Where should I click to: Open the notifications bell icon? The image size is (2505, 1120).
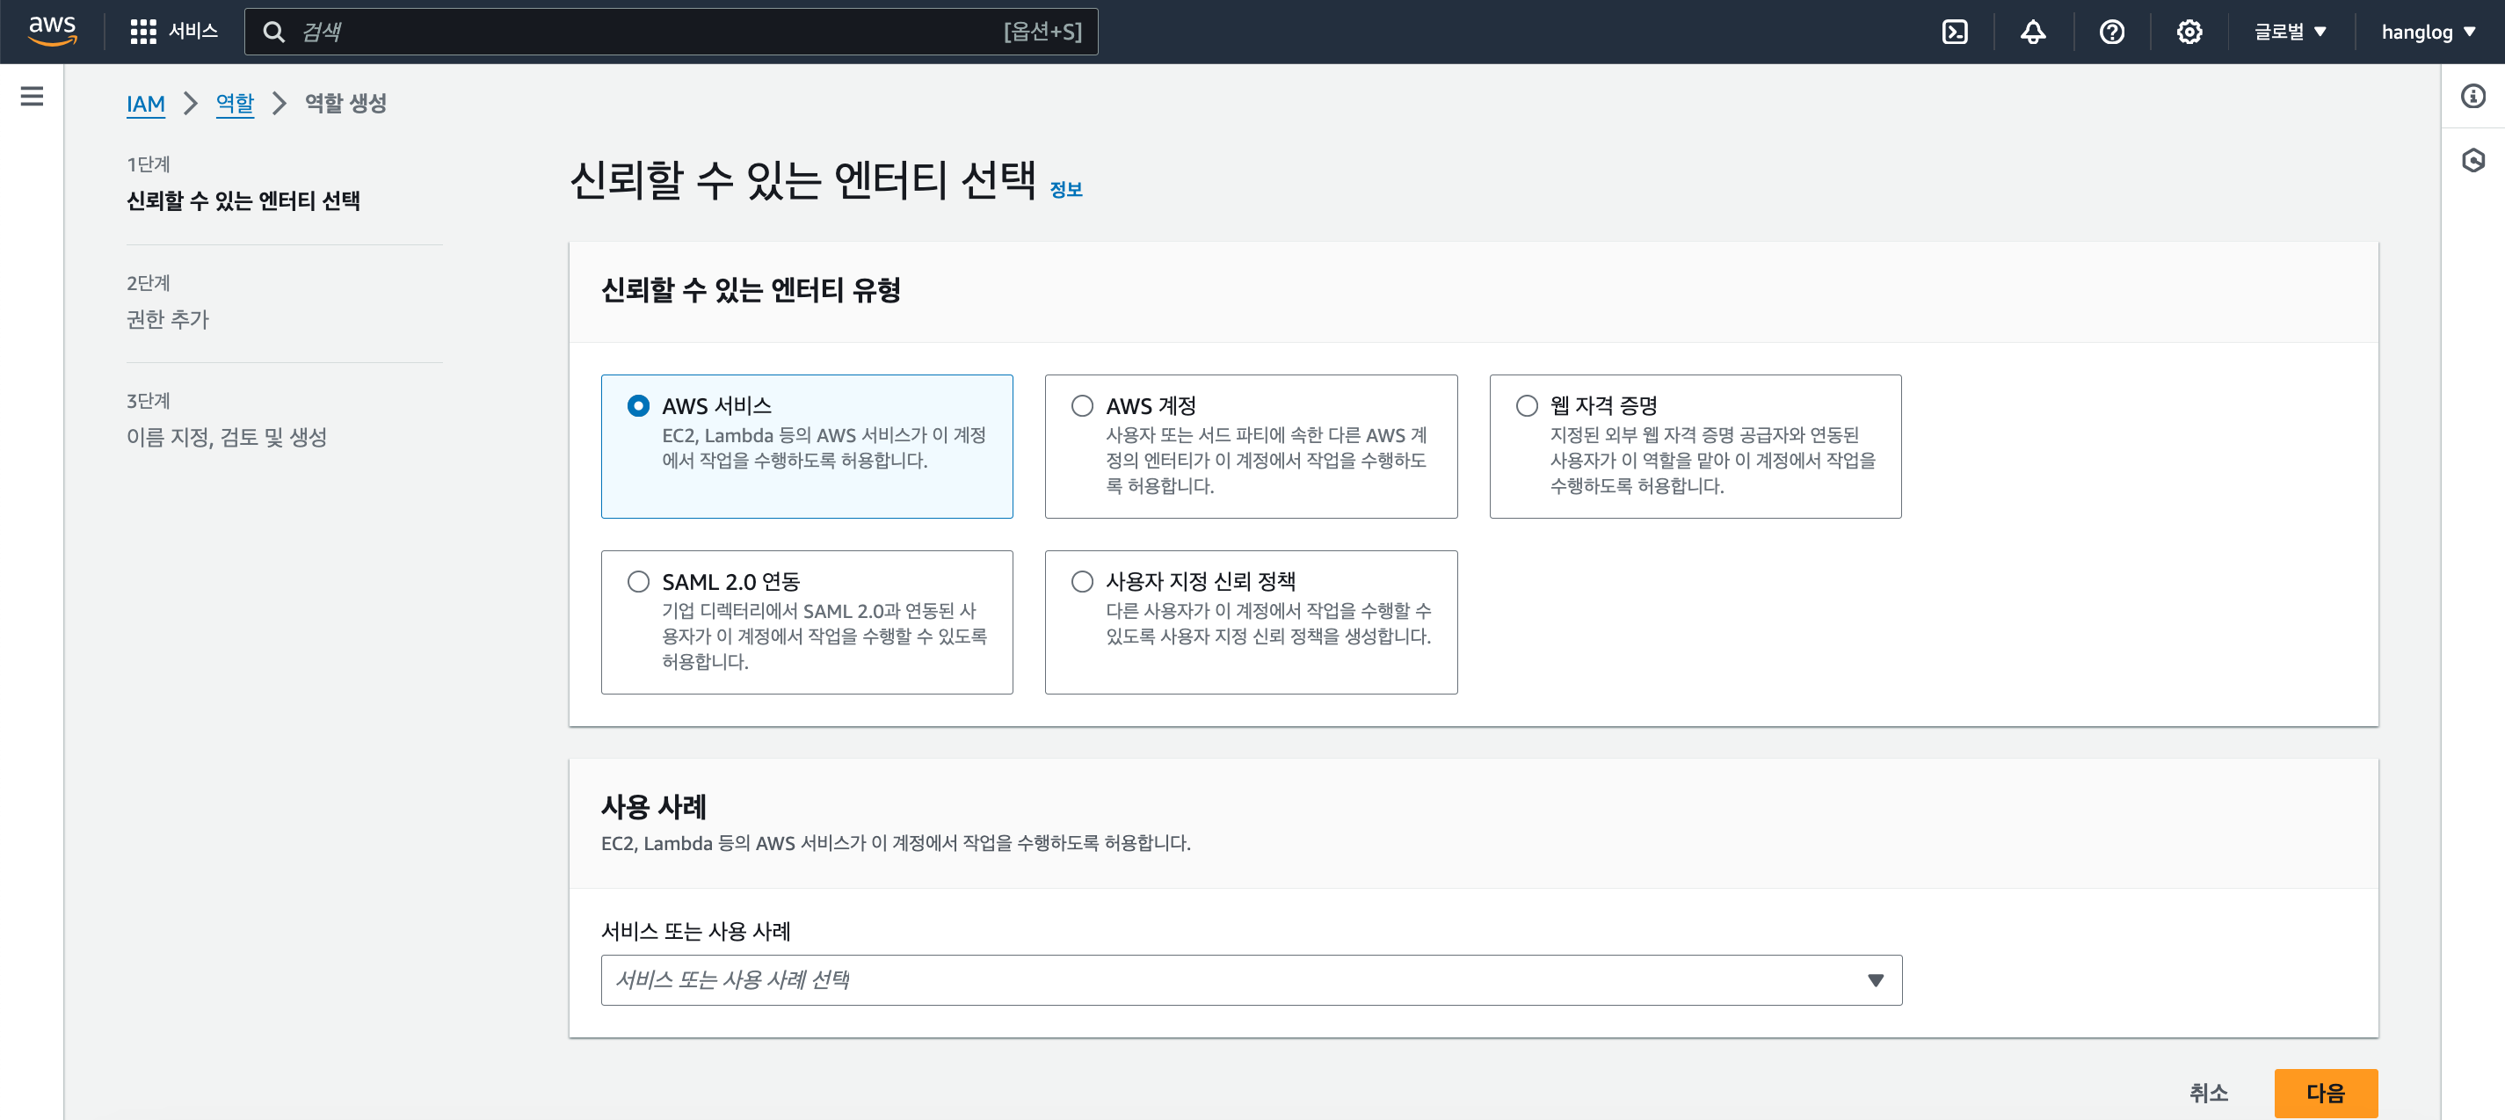[2032, 32]
